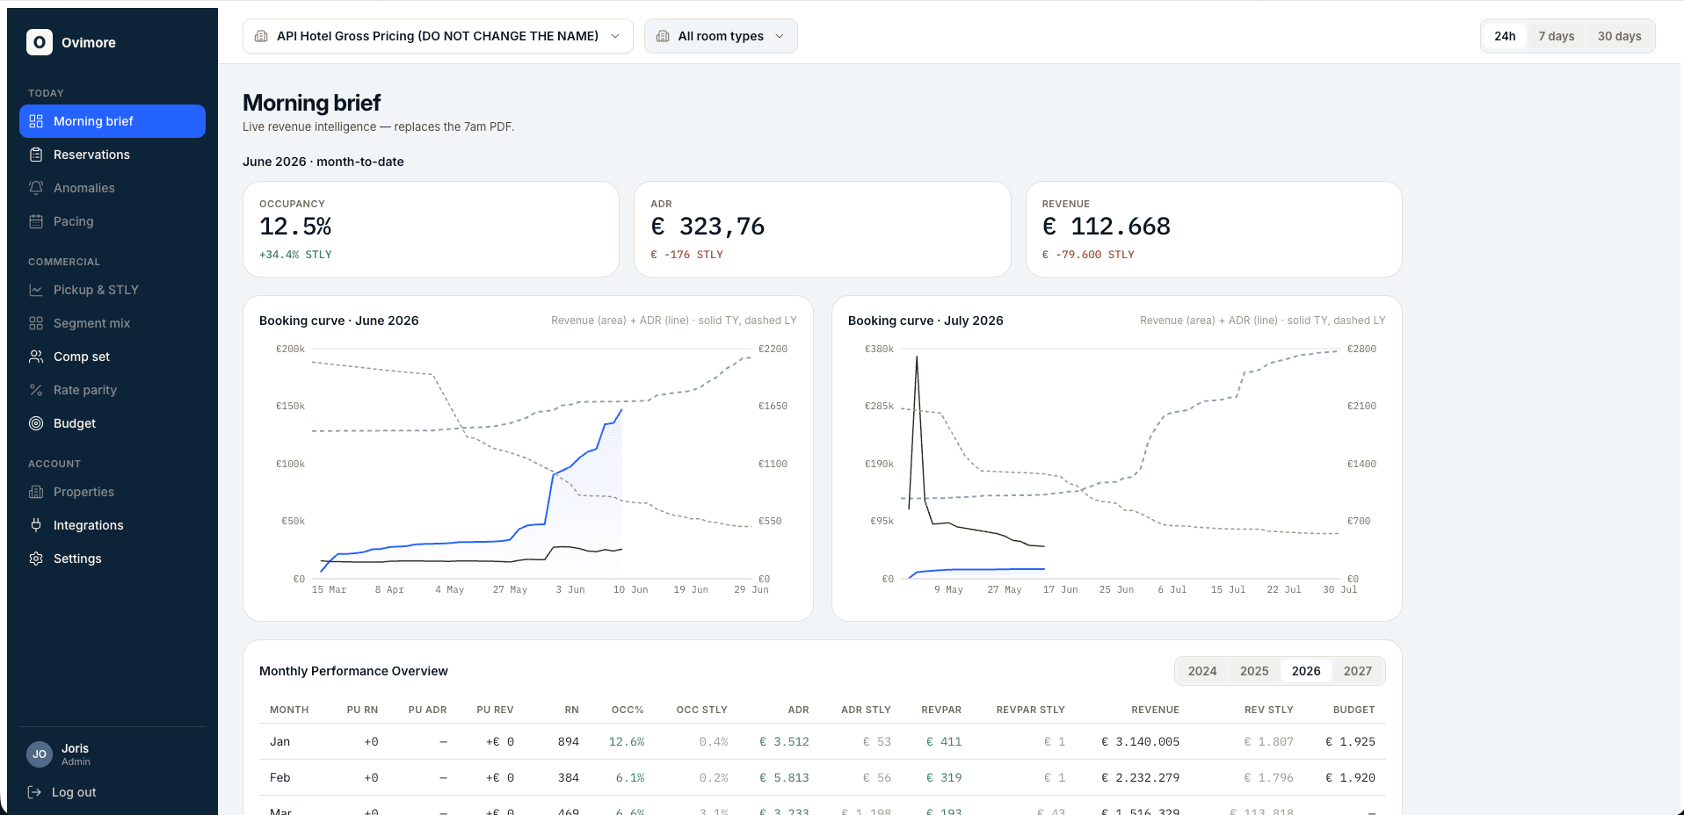Screen dimensions: 1684x815
Task: Open Settings from the sidebar
Action: point(113,559)
